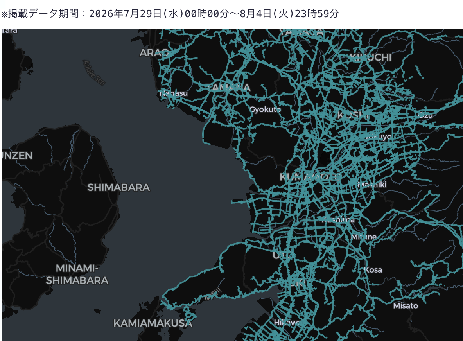Click the KAMIAMAKUSA city label

point(153,323)
